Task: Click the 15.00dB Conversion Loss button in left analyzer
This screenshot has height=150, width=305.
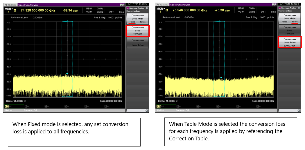Action: 137,31
